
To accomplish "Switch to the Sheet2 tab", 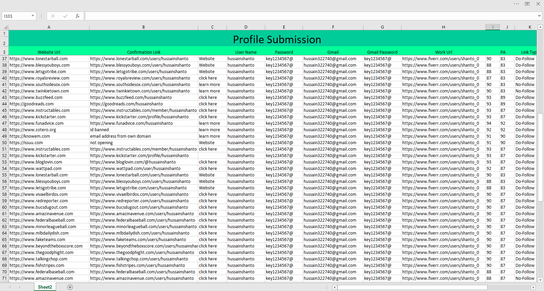I will point(45,287).
